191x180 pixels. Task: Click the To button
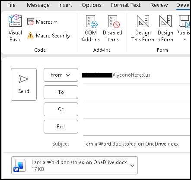tap(61, 92)
